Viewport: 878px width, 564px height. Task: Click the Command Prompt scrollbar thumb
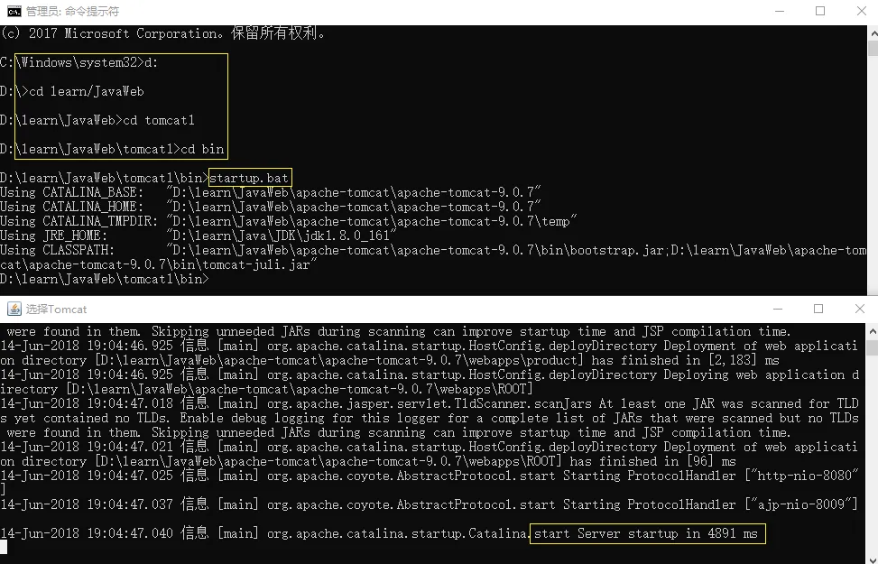coord(873,48)
